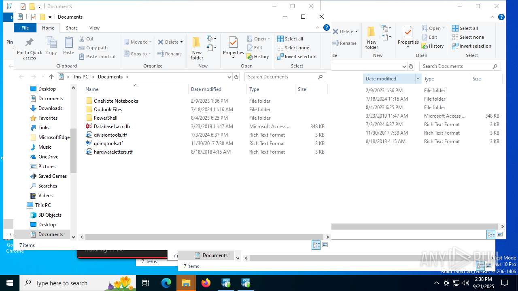The width and height of the screenshot is (518, 291).
Task: Click New folder in back window ribbon
Action: coord(372,38)
